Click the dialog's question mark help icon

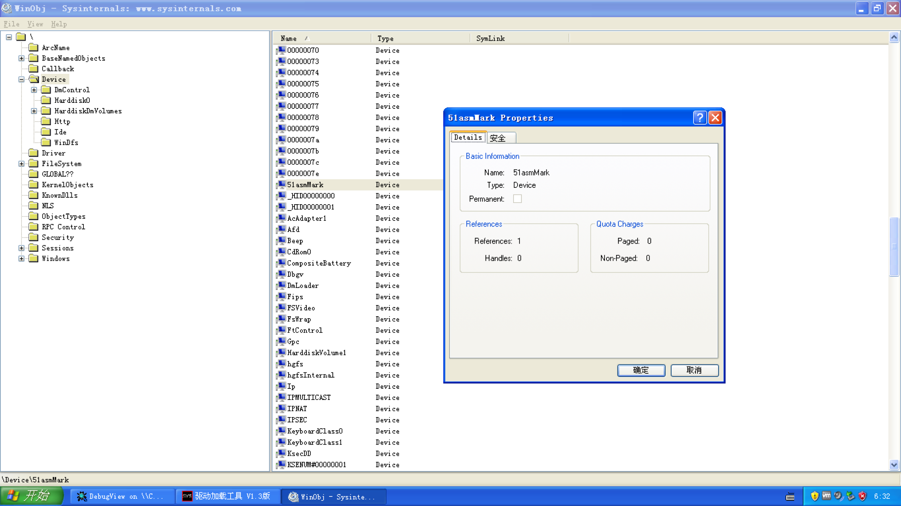click(699, 117)
